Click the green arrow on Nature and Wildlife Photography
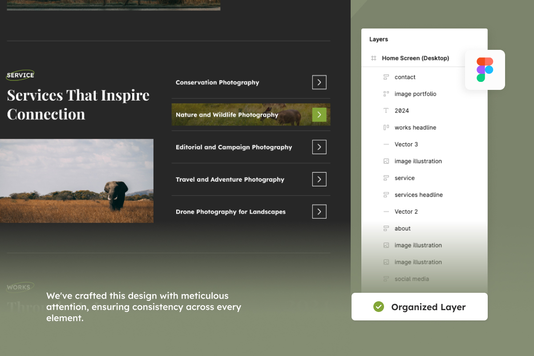The image size is (534, 356). 319,115
